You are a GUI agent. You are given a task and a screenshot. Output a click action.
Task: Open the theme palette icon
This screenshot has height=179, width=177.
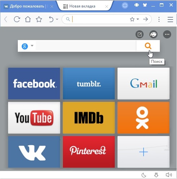tap(153, 34)
